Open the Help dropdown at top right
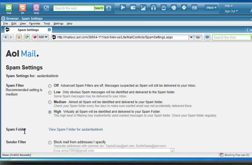252x165 pixels. (228, 6)
